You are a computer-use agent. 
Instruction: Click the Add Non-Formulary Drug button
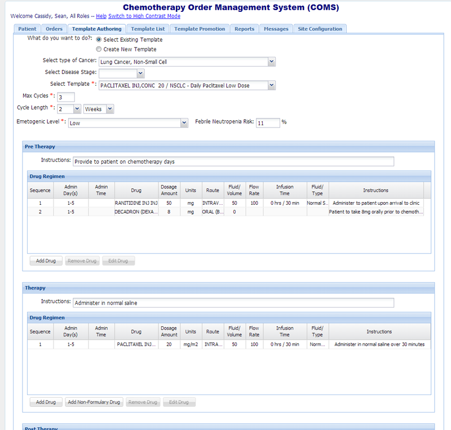click(94, 402)
